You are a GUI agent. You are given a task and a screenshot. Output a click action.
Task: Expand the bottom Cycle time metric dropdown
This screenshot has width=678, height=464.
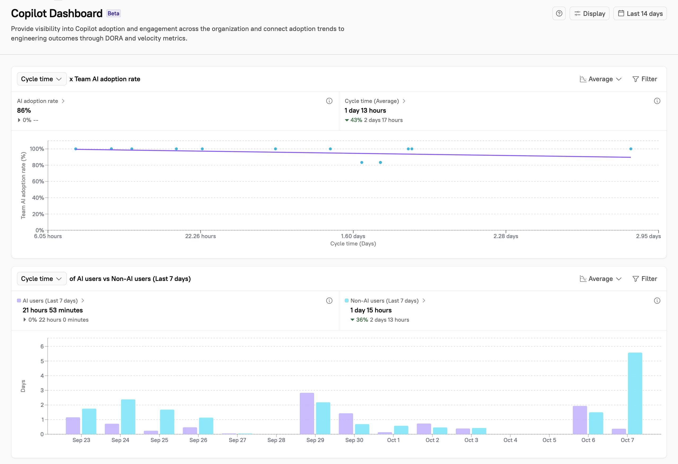click(41, 279)
